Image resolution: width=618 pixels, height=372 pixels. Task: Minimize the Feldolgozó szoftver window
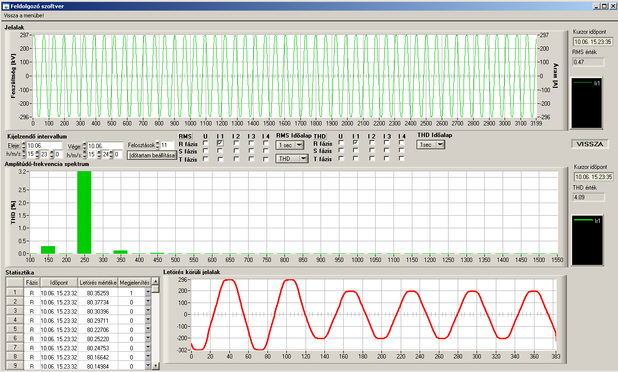[x=596, y=6]
